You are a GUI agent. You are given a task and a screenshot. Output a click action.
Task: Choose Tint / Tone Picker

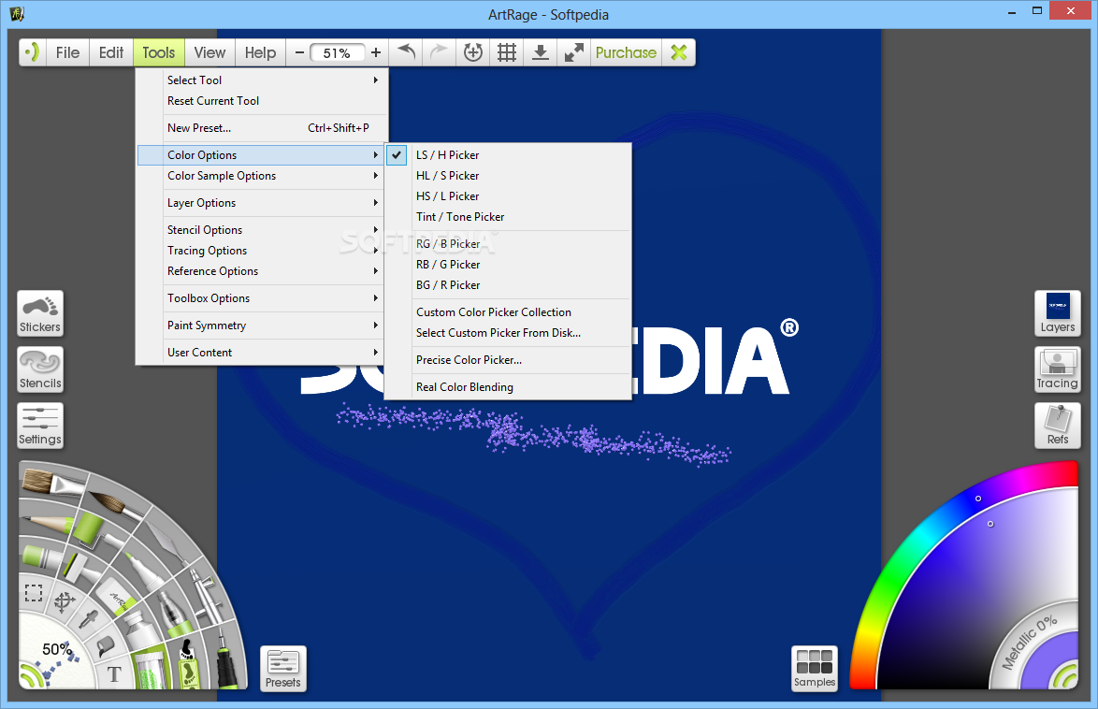pos(508,217)
